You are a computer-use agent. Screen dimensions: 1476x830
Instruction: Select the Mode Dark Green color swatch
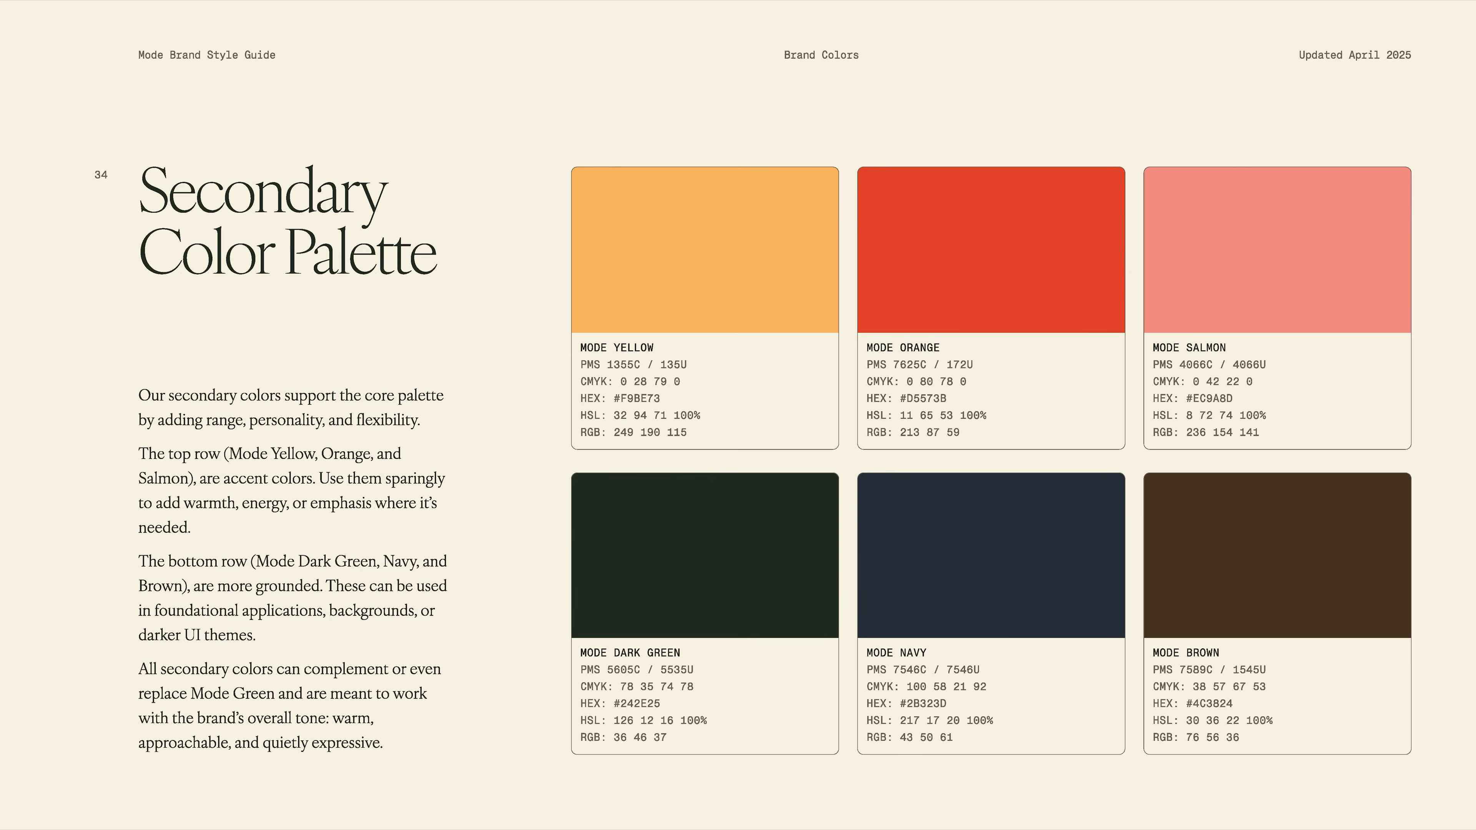pyautogui.click(x=705, y=554)
